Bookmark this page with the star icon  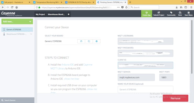[126, 7]
